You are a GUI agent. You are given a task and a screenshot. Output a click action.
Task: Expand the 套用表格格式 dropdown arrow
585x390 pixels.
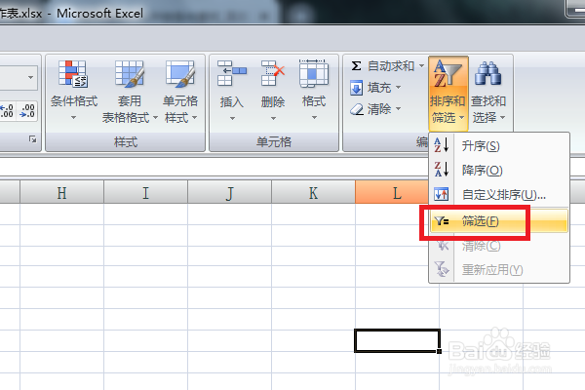(155, 118)
